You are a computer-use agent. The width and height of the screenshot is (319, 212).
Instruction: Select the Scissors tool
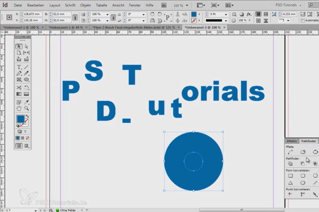coord(19,87)
